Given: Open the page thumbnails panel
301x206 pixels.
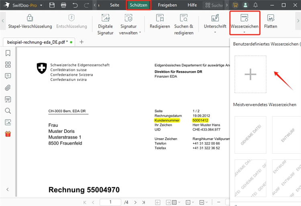Looking at the screenshot, I should click(x=8, y=65).
